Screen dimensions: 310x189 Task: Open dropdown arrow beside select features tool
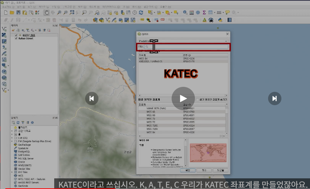pyautogui.click(x=154, y=12)
